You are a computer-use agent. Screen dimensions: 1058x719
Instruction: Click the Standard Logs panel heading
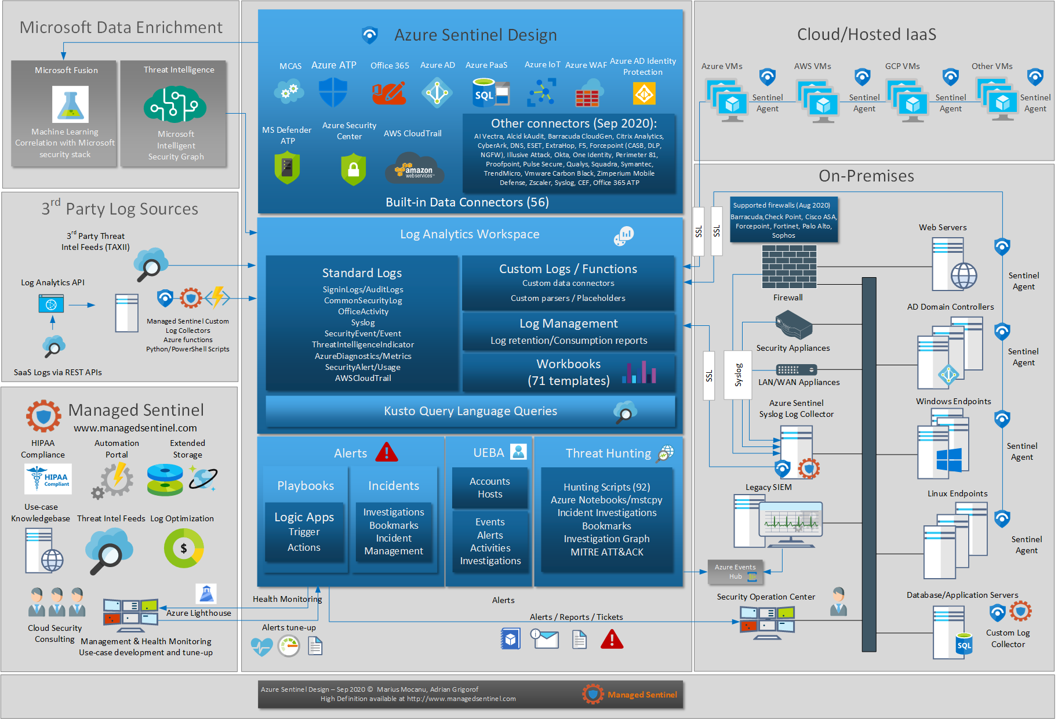coord(362,273)
